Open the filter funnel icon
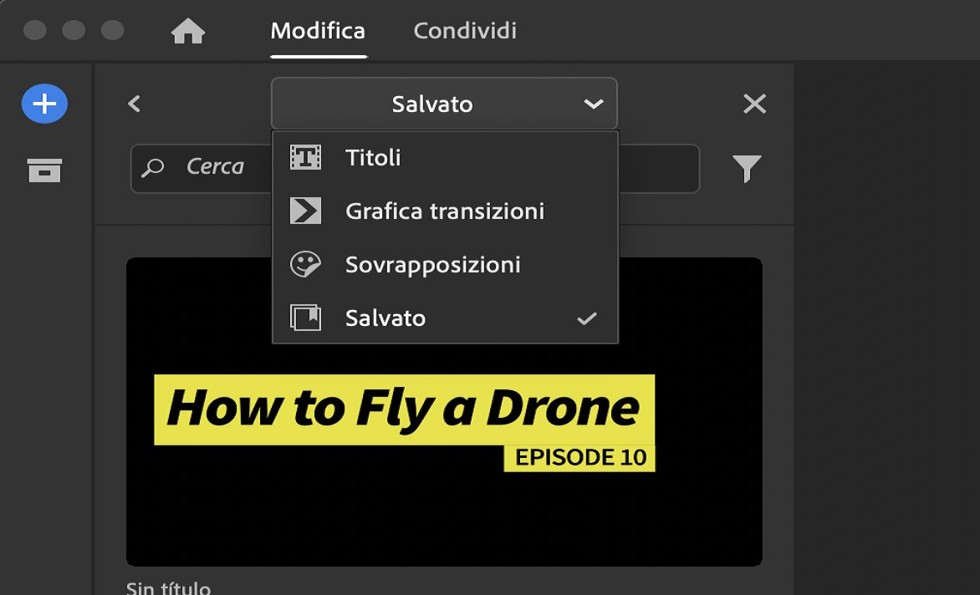Image resolution: width=980 pixels, height=595 pixels. [x=746, y=169]
